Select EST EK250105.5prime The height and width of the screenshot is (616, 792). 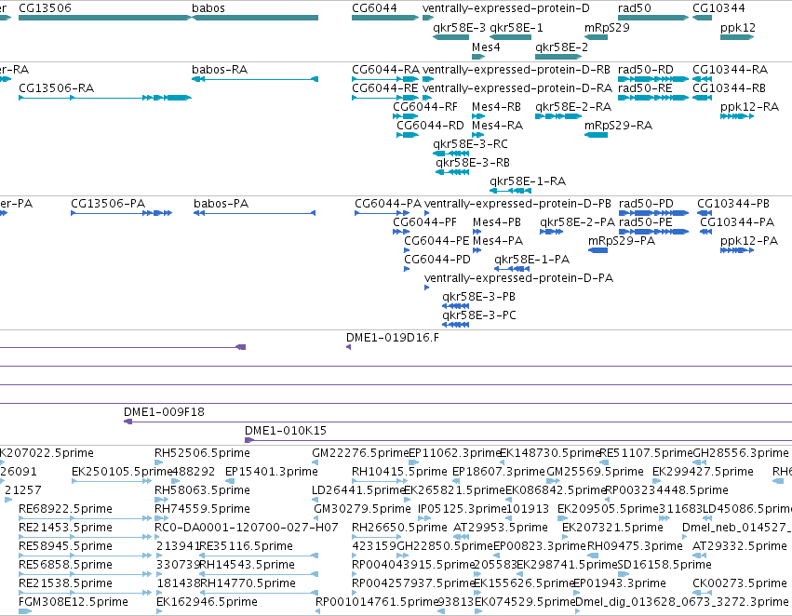(x=112, y=481)
